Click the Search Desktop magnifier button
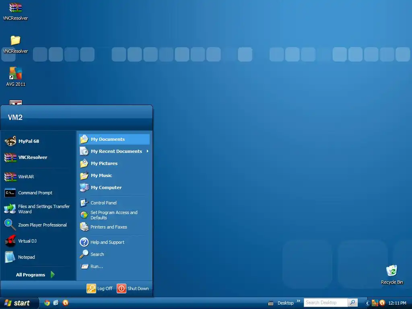The width and height of the screenshot is (412, 309). pos(352,303)
